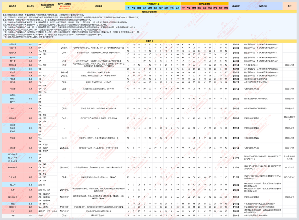The image size is (299, 220).
Task: Click the yellow 兵种成长率补正 header
Action: pyautogui.click(x=153, y=4)
